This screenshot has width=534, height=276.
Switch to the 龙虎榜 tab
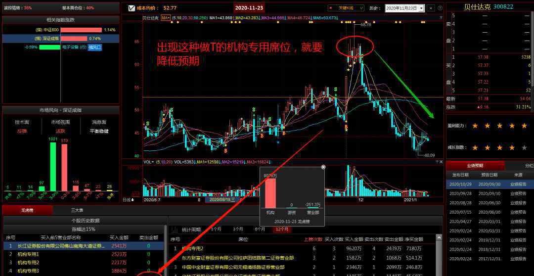click(28, 211)
